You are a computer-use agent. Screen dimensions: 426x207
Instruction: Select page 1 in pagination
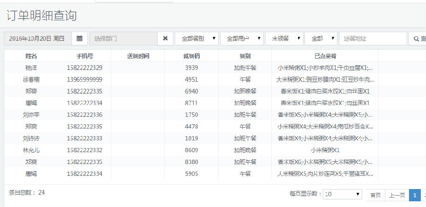pos(415,195)
